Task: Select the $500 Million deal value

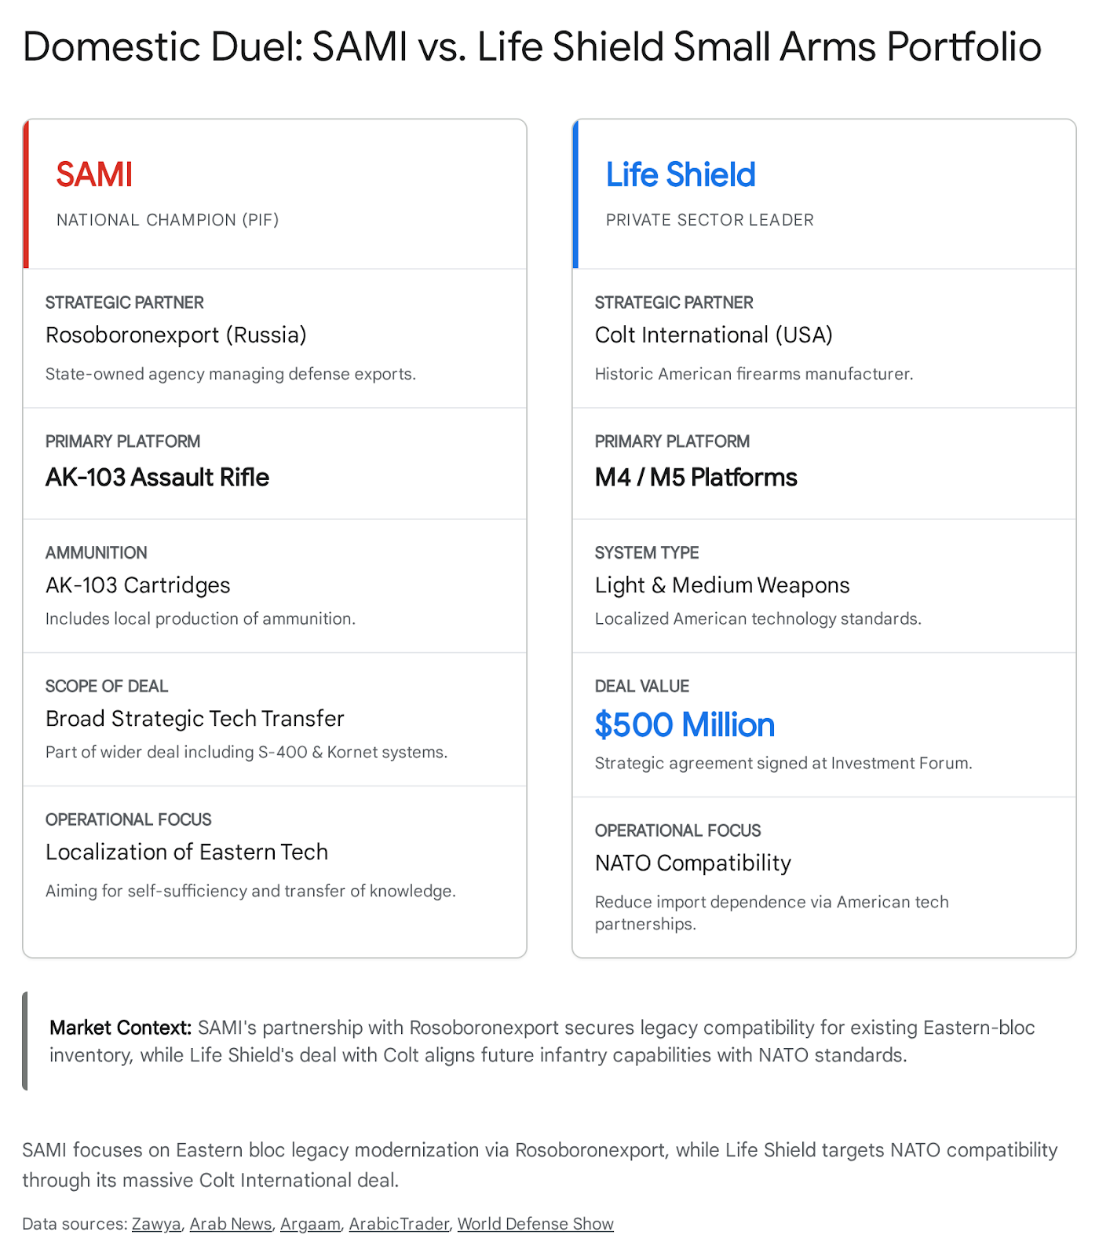Action: coord(685,725)
